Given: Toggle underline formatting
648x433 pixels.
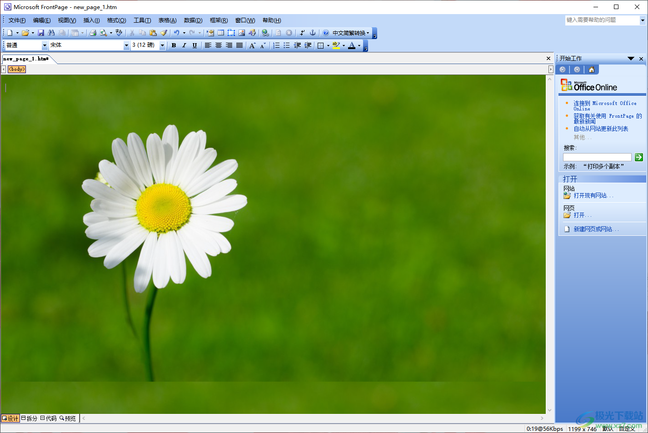Looking at the screenshot, I should click(x=194, y=45).
